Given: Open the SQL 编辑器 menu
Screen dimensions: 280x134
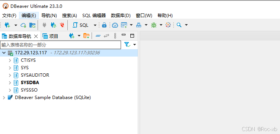Looking at the screenshot, I should click(94, 16).
